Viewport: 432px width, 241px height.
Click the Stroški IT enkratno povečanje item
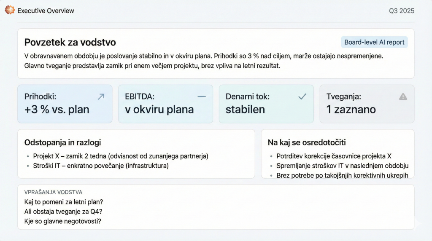(x=101, y=166)
